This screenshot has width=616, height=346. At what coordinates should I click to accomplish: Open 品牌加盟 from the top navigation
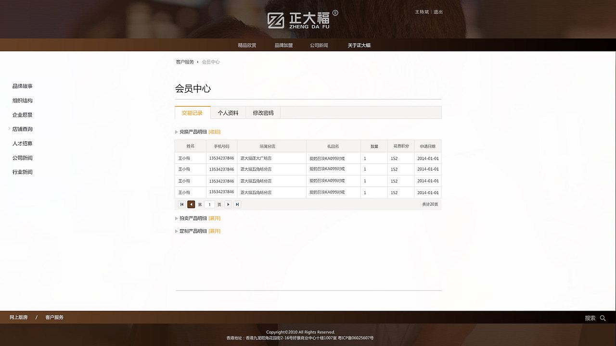pos(283,44)
